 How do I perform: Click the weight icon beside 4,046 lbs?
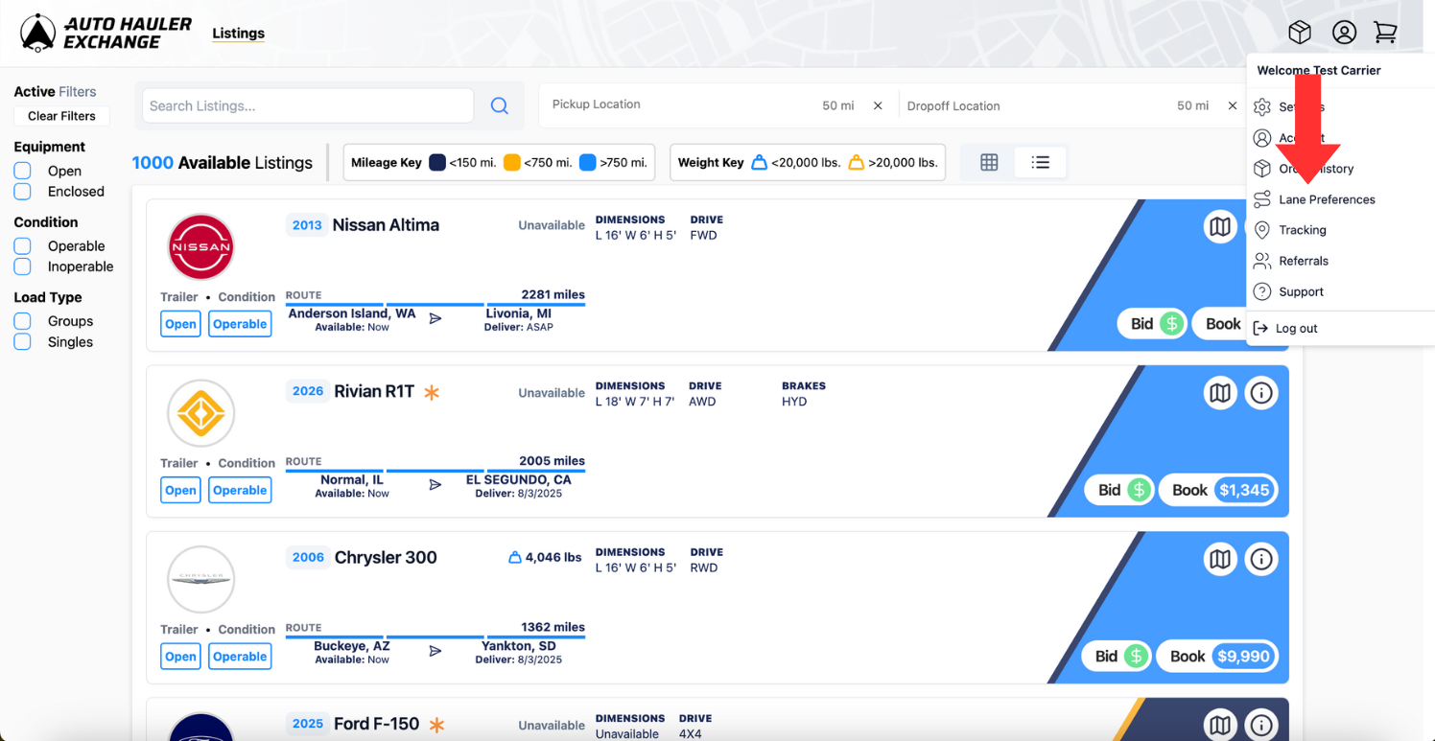514,557
